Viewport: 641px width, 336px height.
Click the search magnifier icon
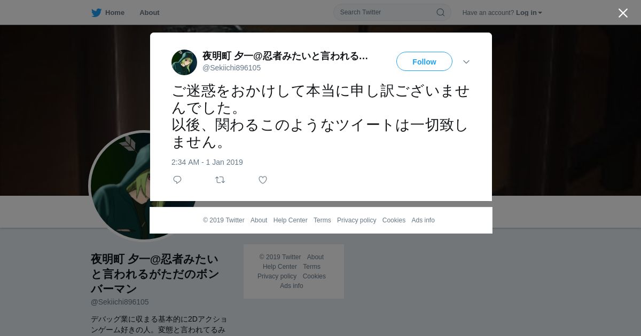(441, 12)
